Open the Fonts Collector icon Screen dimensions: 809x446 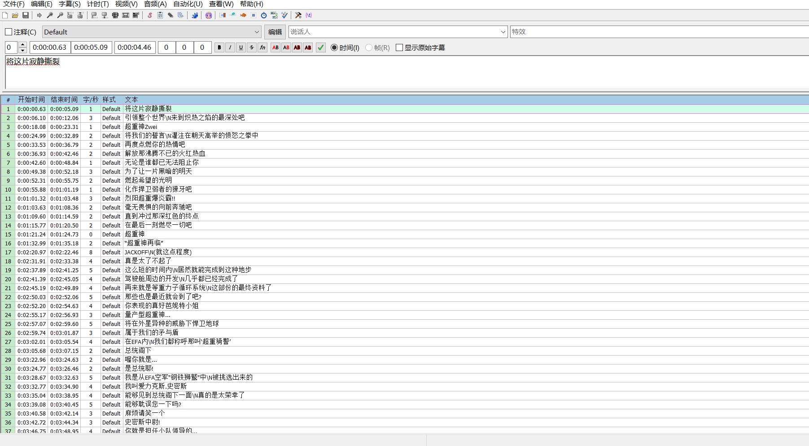(x=181, y=15)
